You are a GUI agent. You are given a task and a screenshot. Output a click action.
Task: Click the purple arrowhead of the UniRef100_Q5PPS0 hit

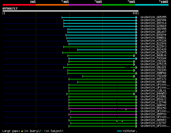pos(137,114)
